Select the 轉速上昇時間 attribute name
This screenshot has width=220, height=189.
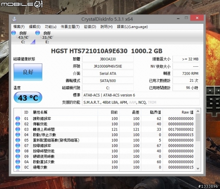44,130
